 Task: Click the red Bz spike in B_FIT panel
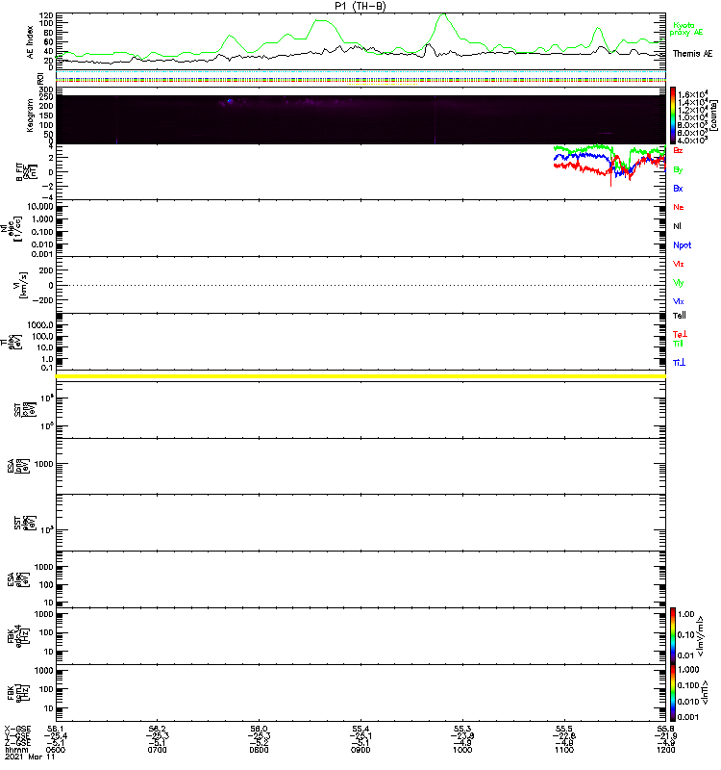[610, 180]
